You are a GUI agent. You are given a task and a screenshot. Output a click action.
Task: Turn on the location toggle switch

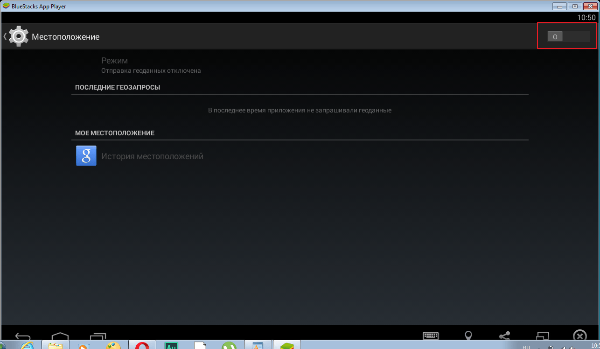568,37
